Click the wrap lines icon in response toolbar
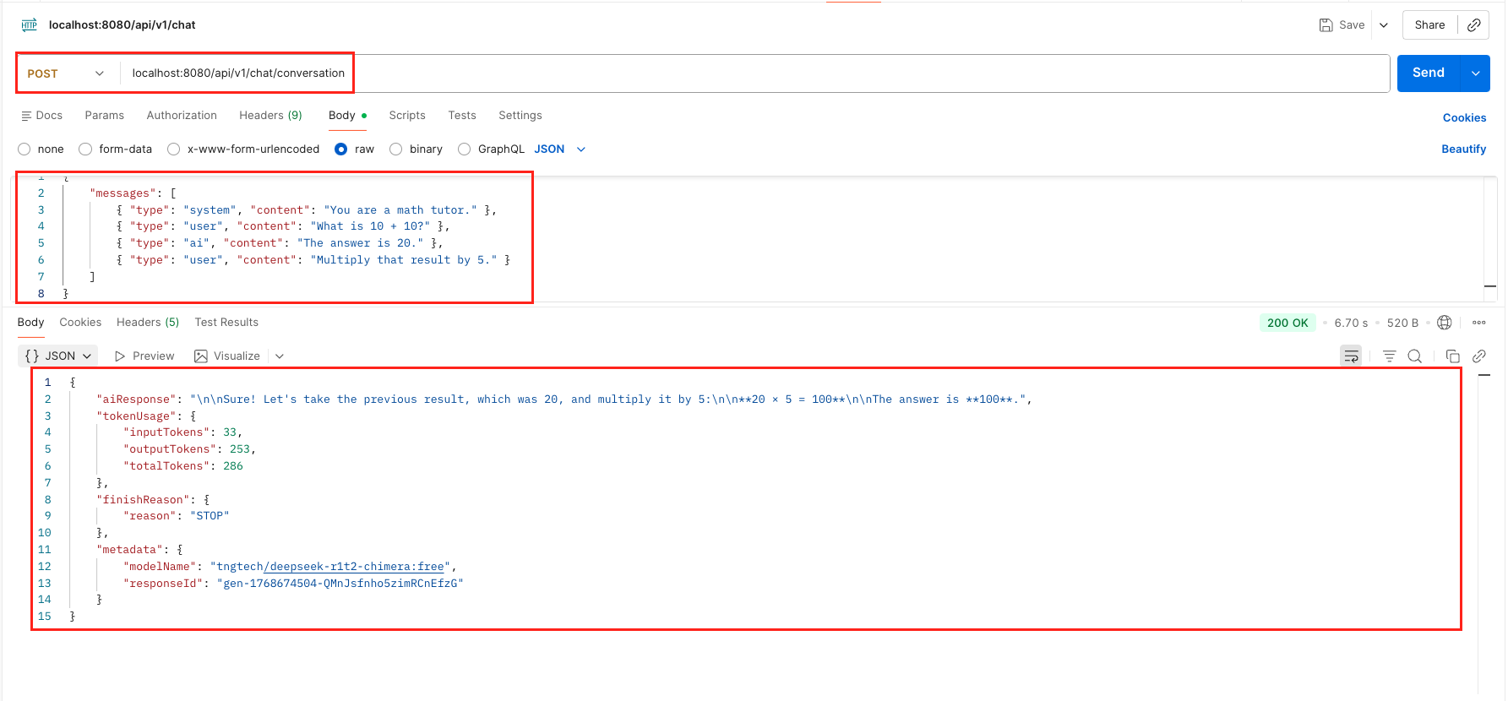Screen dimensions: 1508x701 [x=1351, y=356]
